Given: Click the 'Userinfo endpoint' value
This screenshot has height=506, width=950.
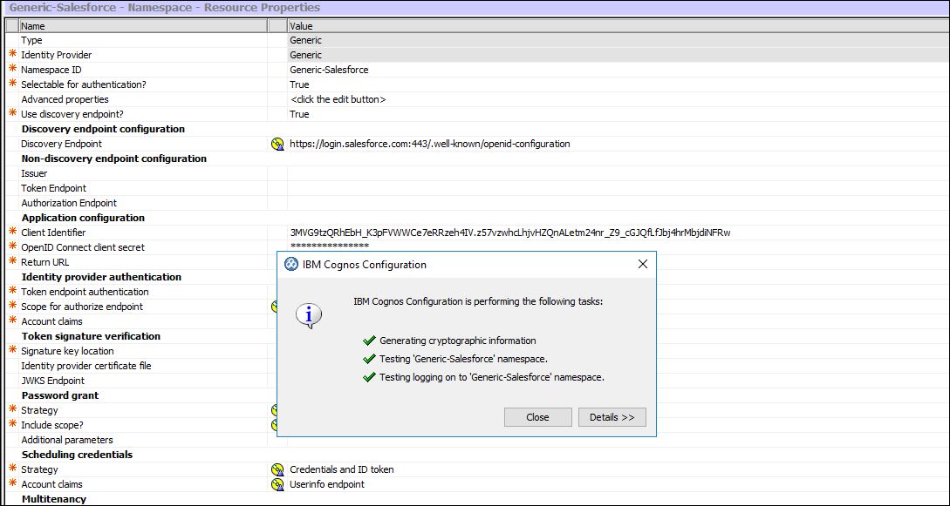Looking at the screenshot, I should [327, 484].
